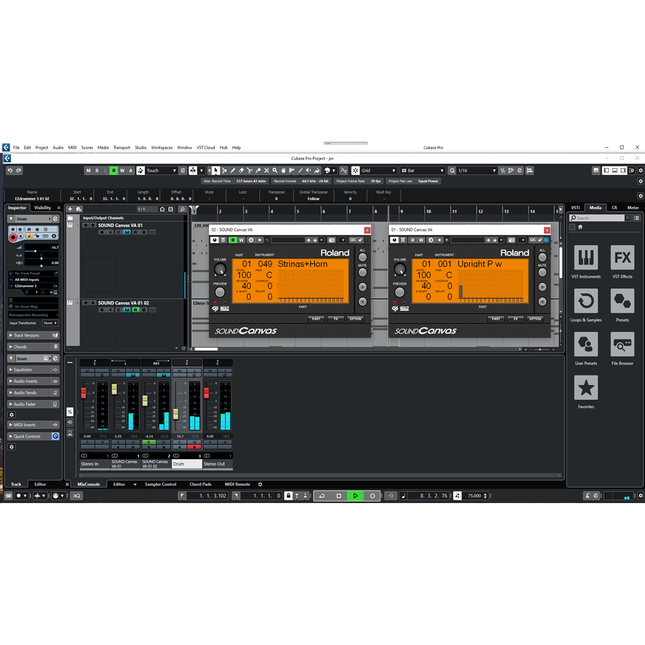The image size is (645, 645).
Task: Select the Play speaker tool
Action: 308,170
